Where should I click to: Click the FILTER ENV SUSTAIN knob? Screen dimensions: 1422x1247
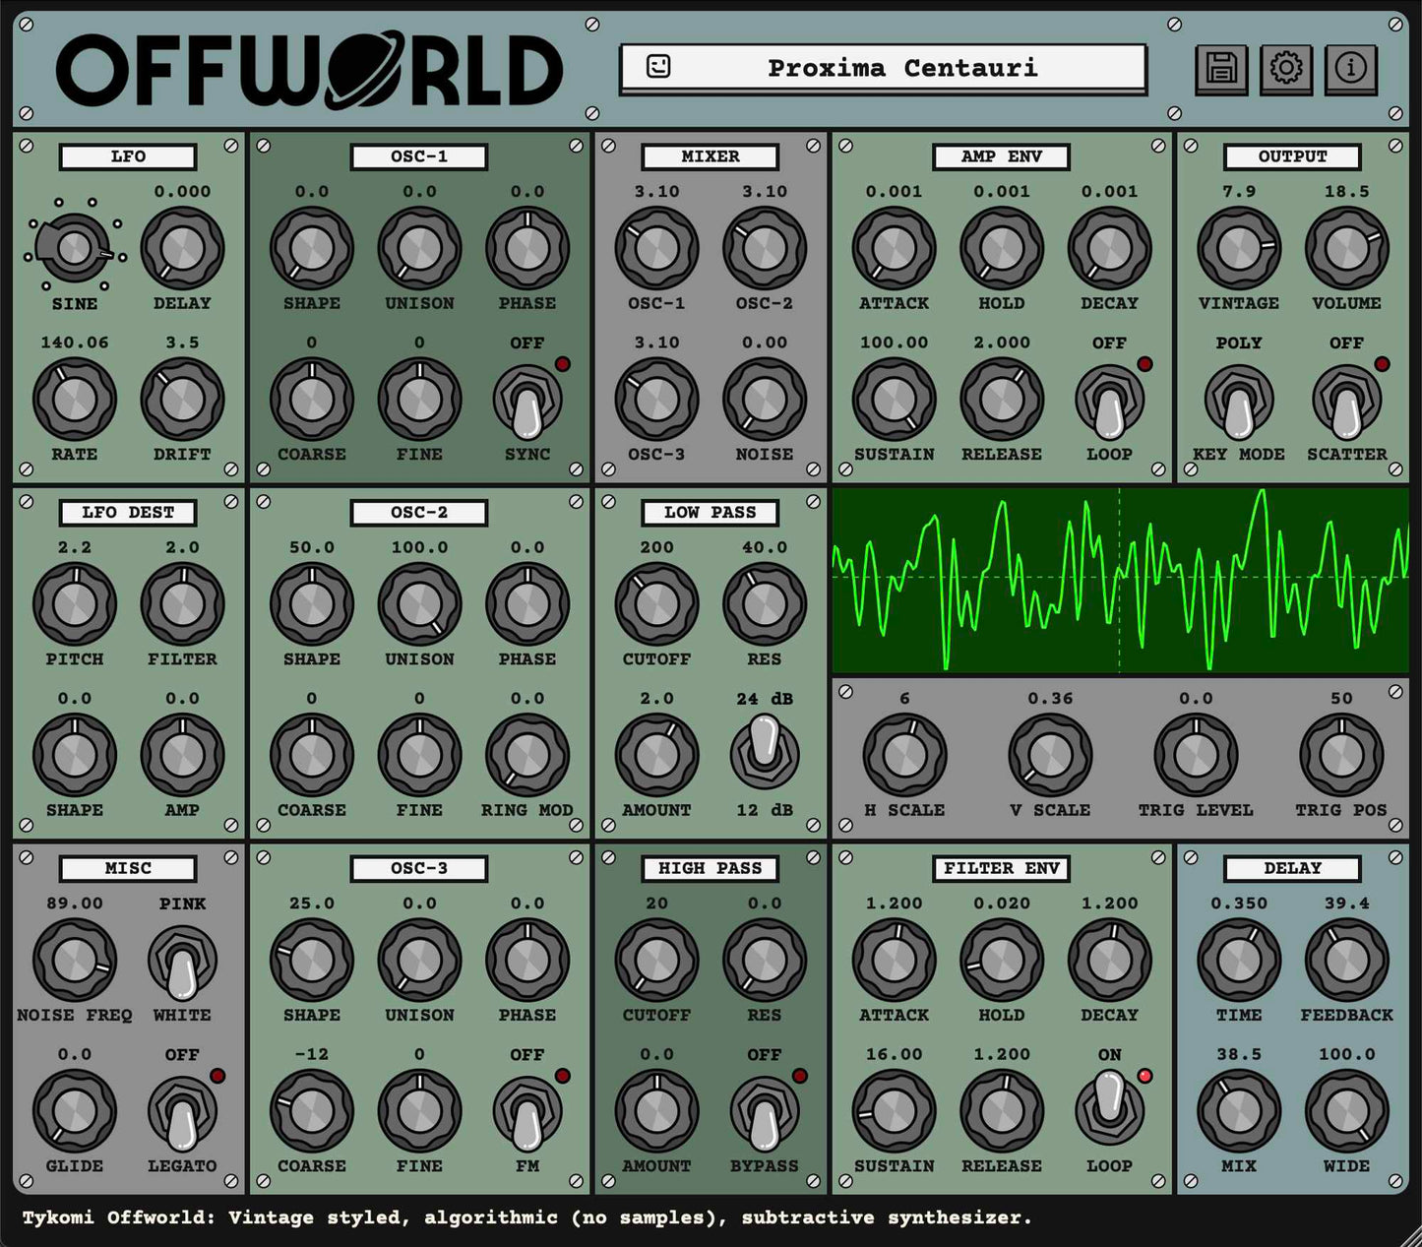(894, 1111)
